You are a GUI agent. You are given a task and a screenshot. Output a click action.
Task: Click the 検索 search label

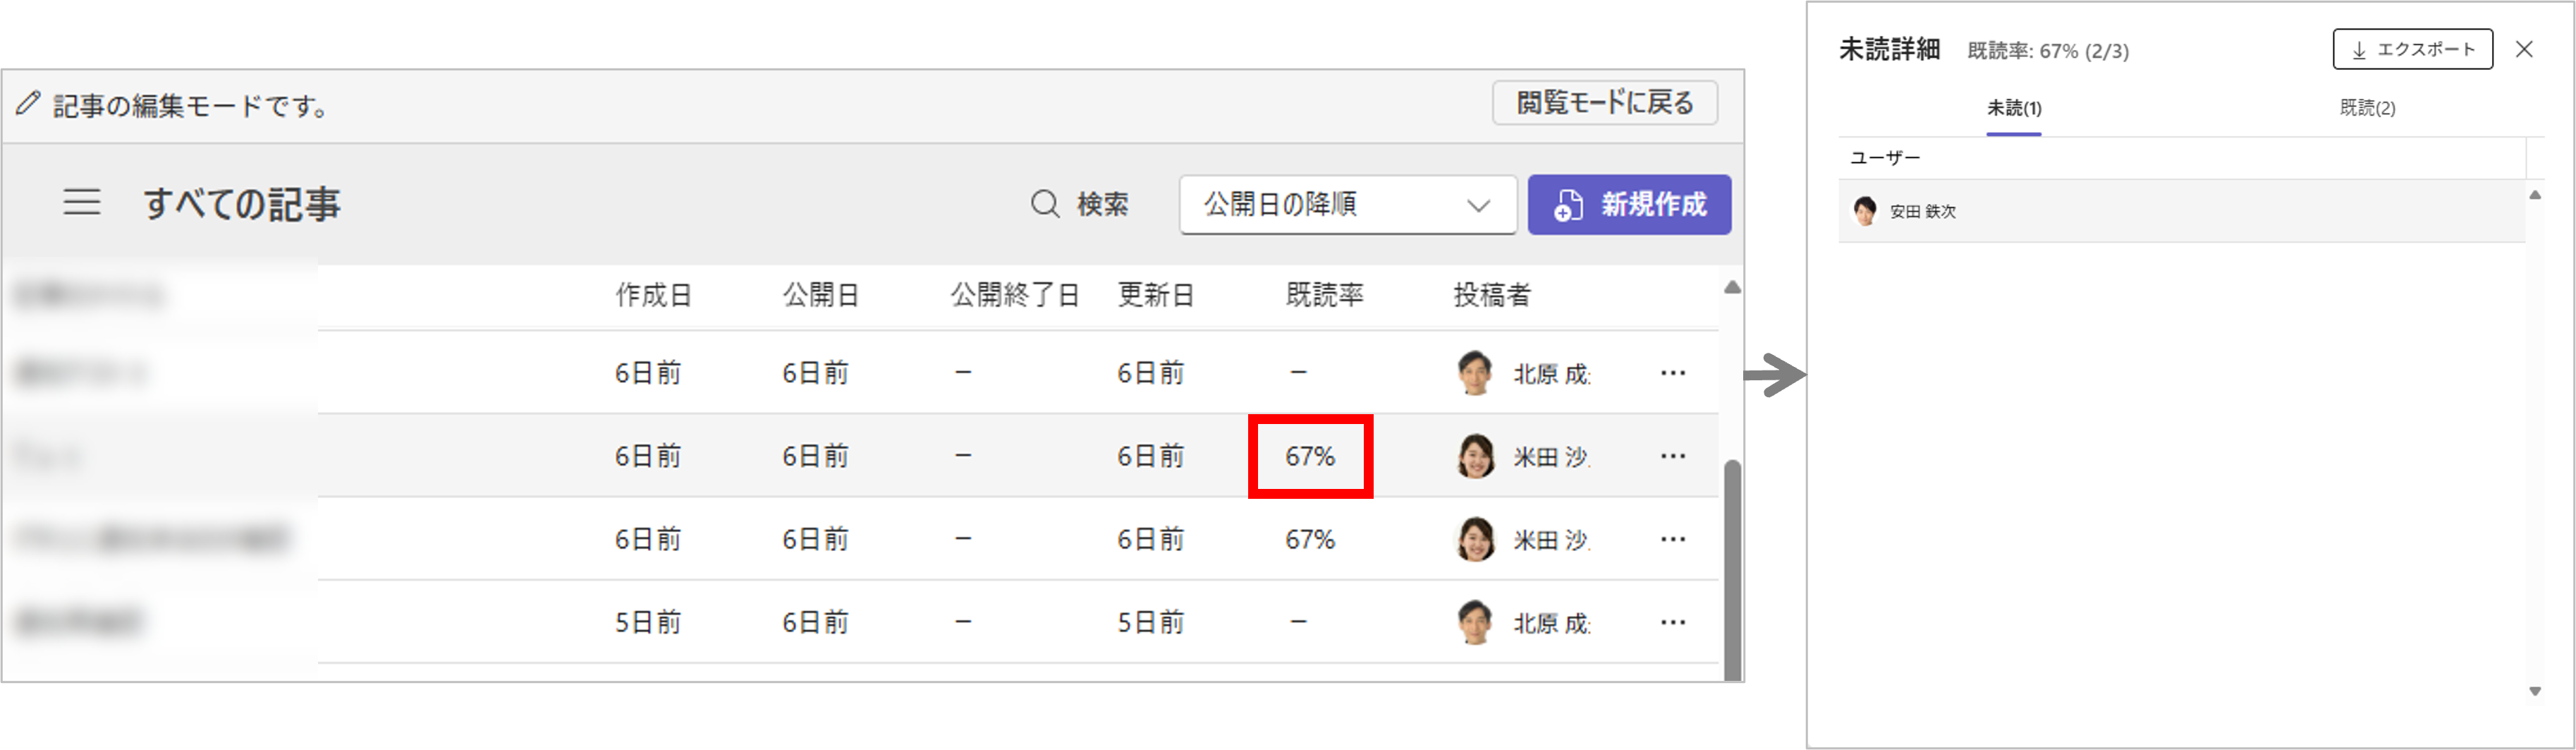coord(1102,204)
